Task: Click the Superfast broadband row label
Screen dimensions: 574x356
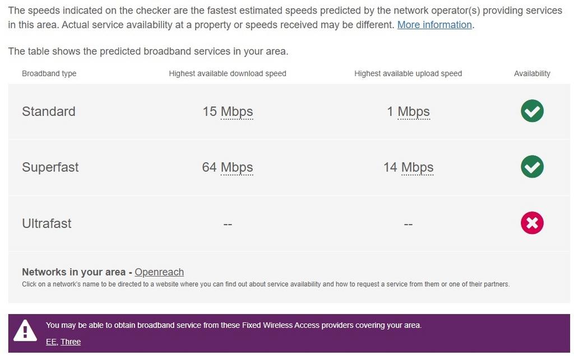Action: click(x=50, y=167)
